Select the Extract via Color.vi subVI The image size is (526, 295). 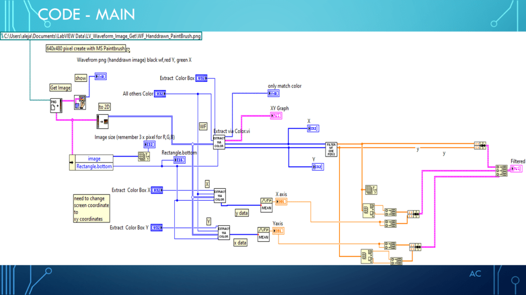click(219, 142)
